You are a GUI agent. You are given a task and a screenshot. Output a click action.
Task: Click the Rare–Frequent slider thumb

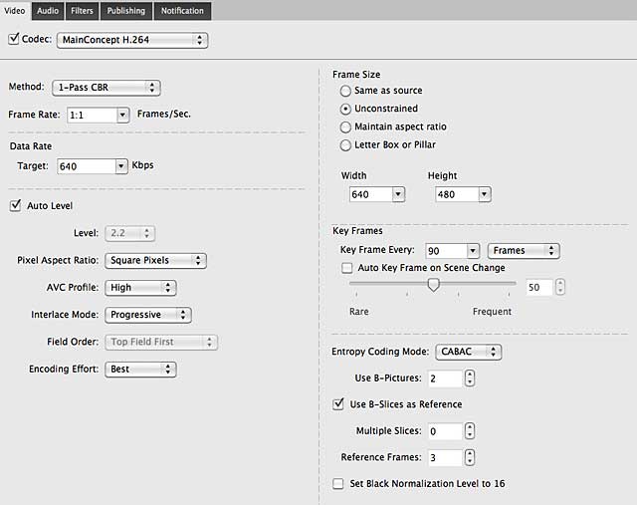(434, 285)
